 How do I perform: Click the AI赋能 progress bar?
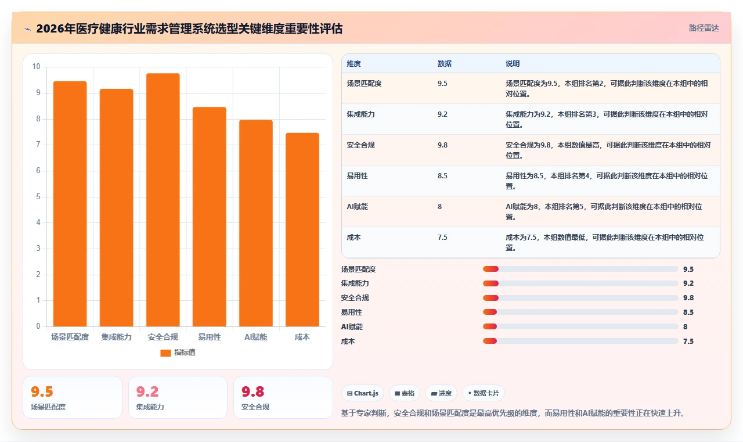580,327
